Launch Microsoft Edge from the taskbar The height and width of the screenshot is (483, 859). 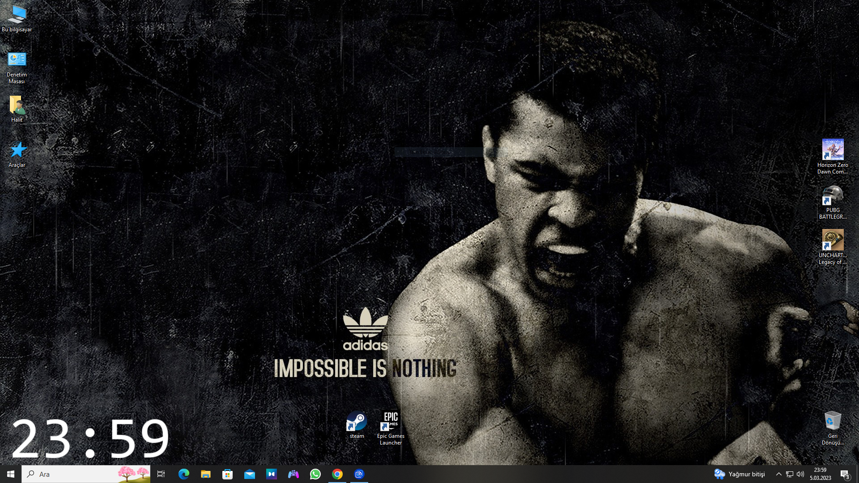183,474
